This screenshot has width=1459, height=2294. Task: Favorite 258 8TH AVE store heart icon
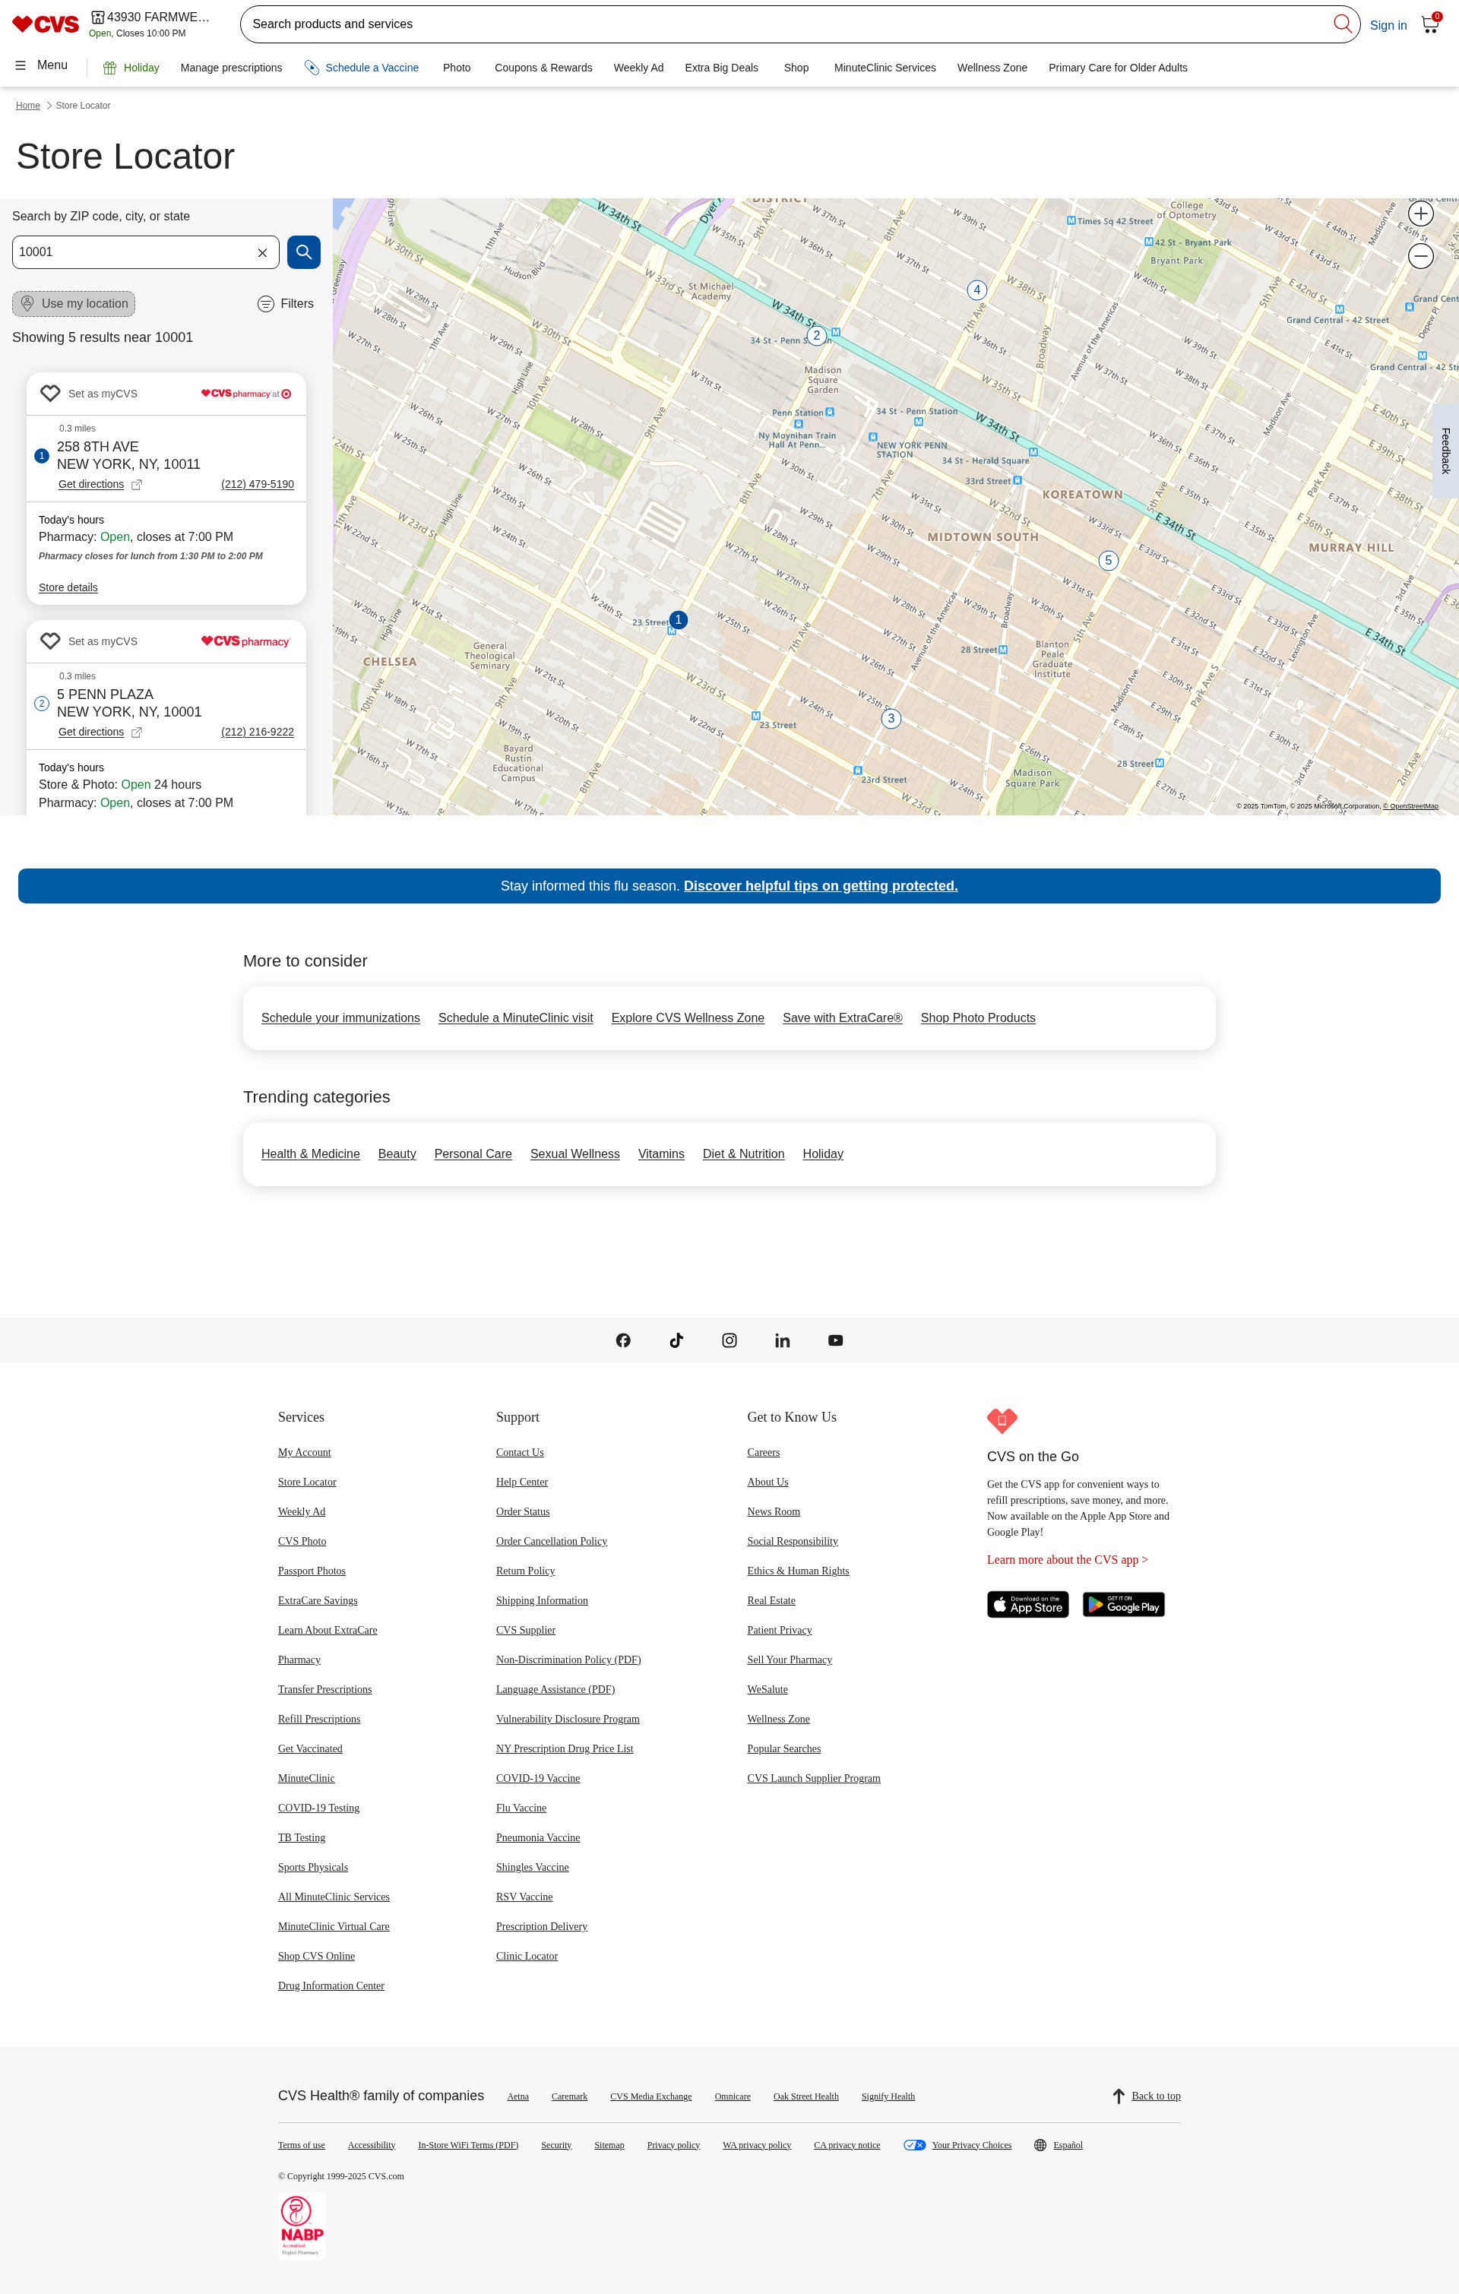50,394
